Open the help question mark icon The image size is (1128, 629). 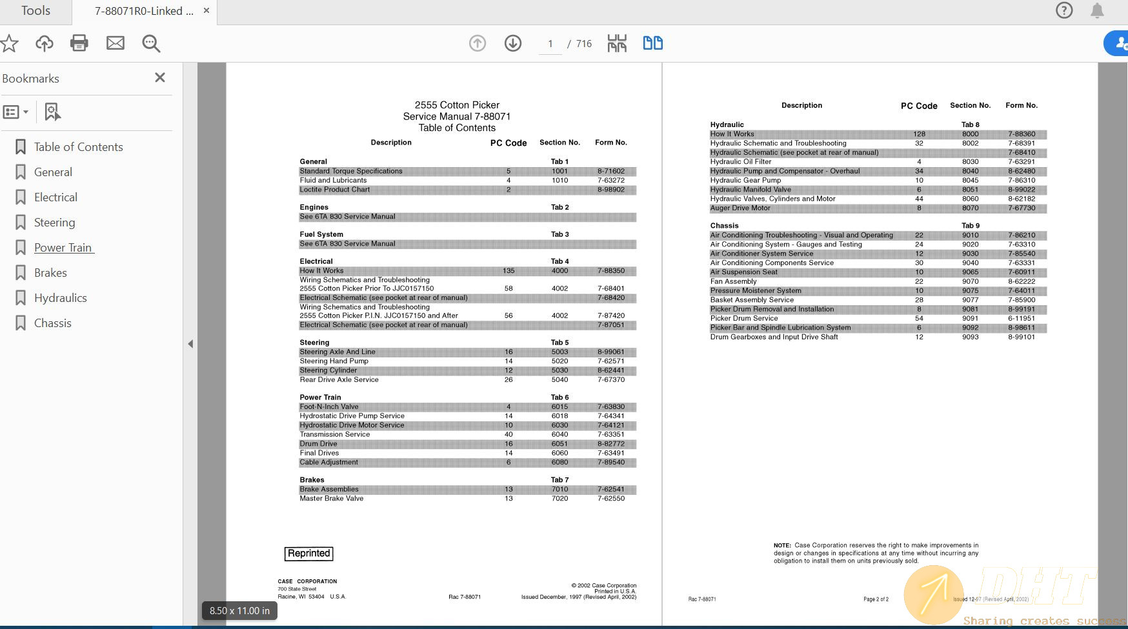tap(1064, 10)
